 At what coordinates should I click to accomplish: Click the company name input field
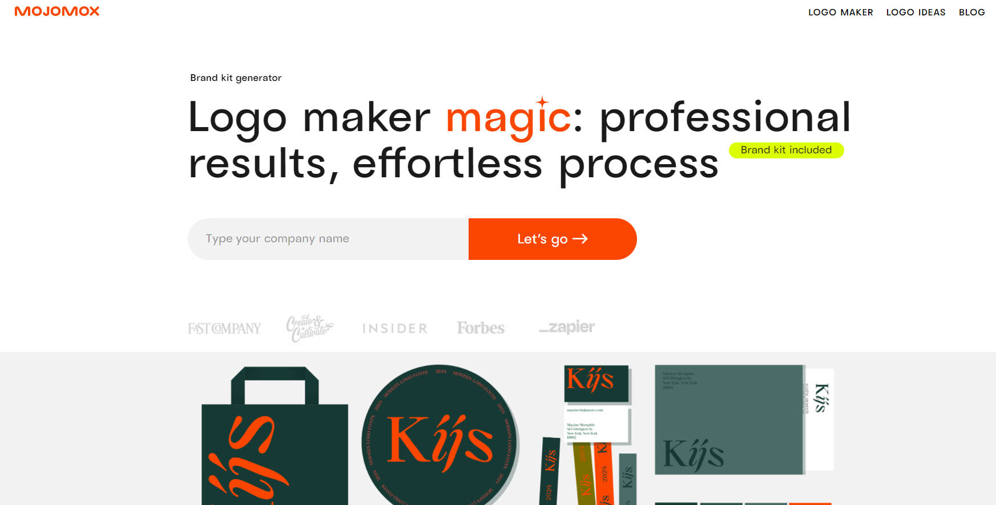coord(328,239)
